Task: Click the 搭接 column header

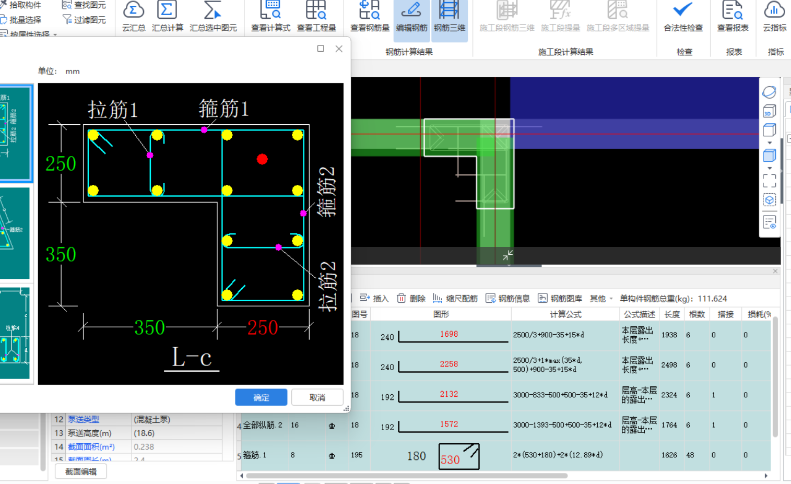Action: (725, 314)
